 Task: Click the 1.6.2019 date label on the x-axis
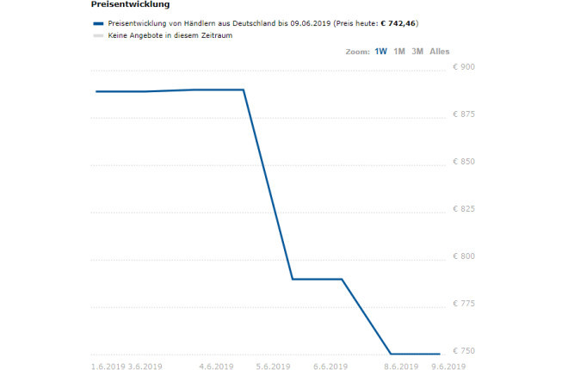click(x=108, y=366)
